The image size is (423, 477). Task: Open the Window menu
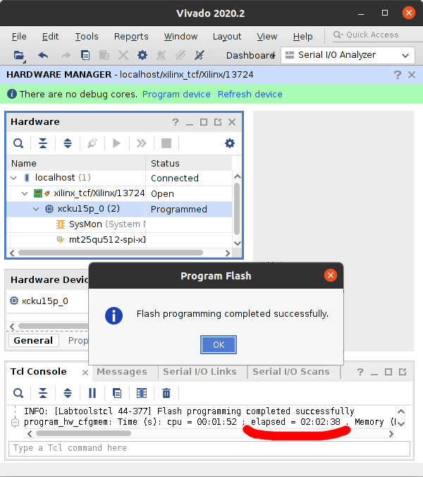pos(180,37)
